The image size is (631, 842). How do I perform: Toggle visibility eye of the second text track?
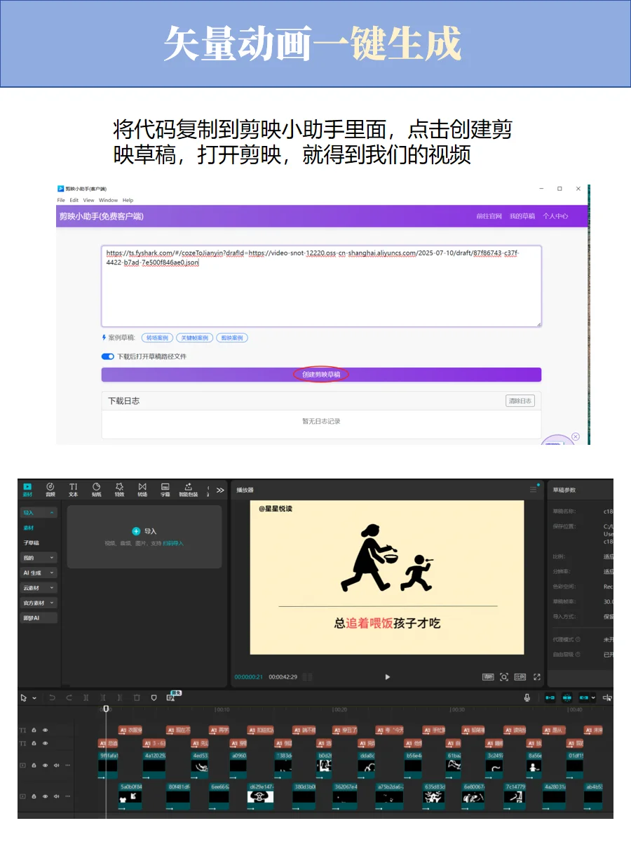[x=46, y=743]
